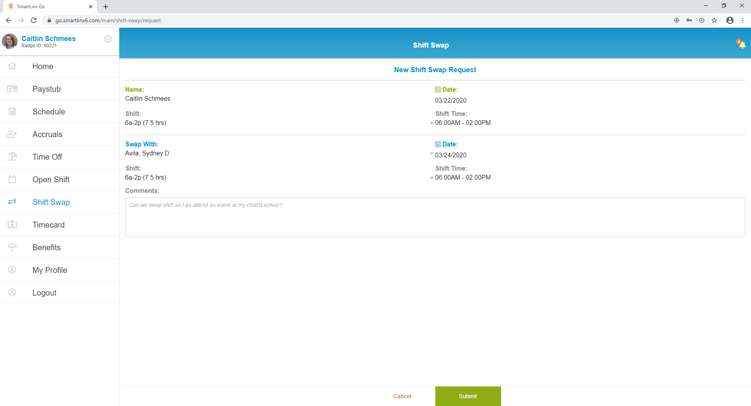Cancel the new shift swap request
The height and width of the screenshot is (406, 751).
[402, 396]
